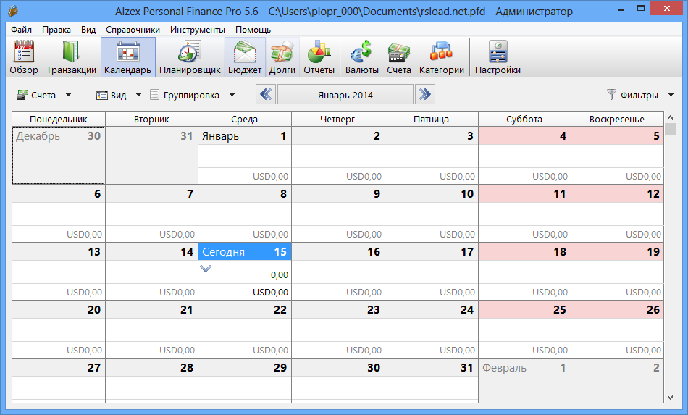Select day 10 cell
The image size is (688, 415).
[432, 213]
